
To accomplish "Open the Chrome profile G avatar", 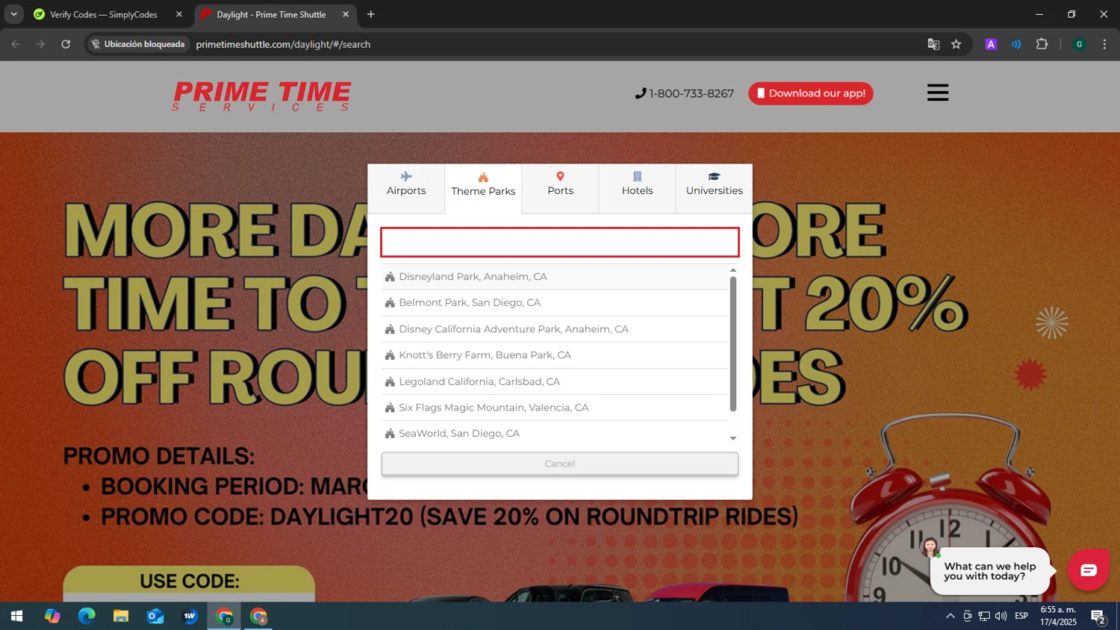I will click(1079, 44).
